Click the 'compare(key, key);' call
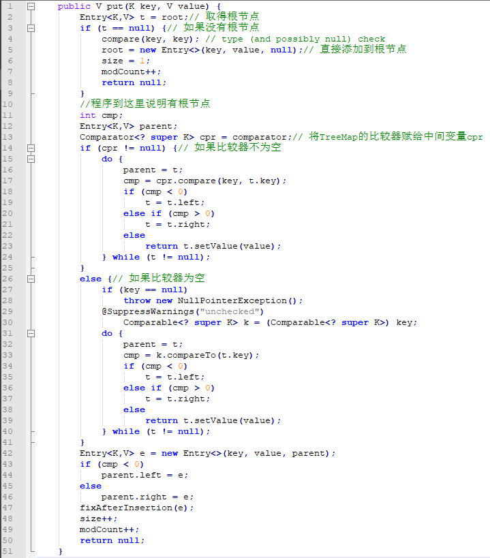Image resolution: width=490 pixels, height=558 pixels. tap(150, 39)
